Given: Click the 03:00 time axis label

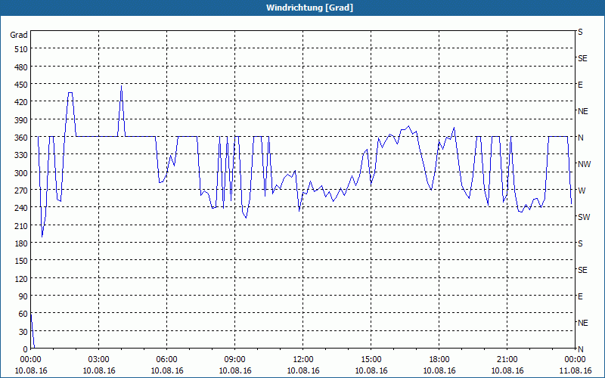Looking at the screenshot, I should coord(99,360).
